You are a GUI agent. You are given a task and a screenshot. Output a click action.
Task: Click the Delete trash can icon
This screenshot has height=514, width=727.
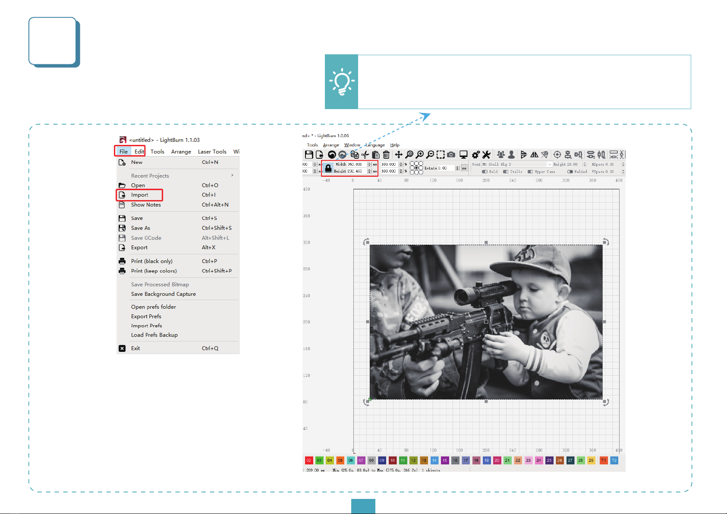(386, 154)
